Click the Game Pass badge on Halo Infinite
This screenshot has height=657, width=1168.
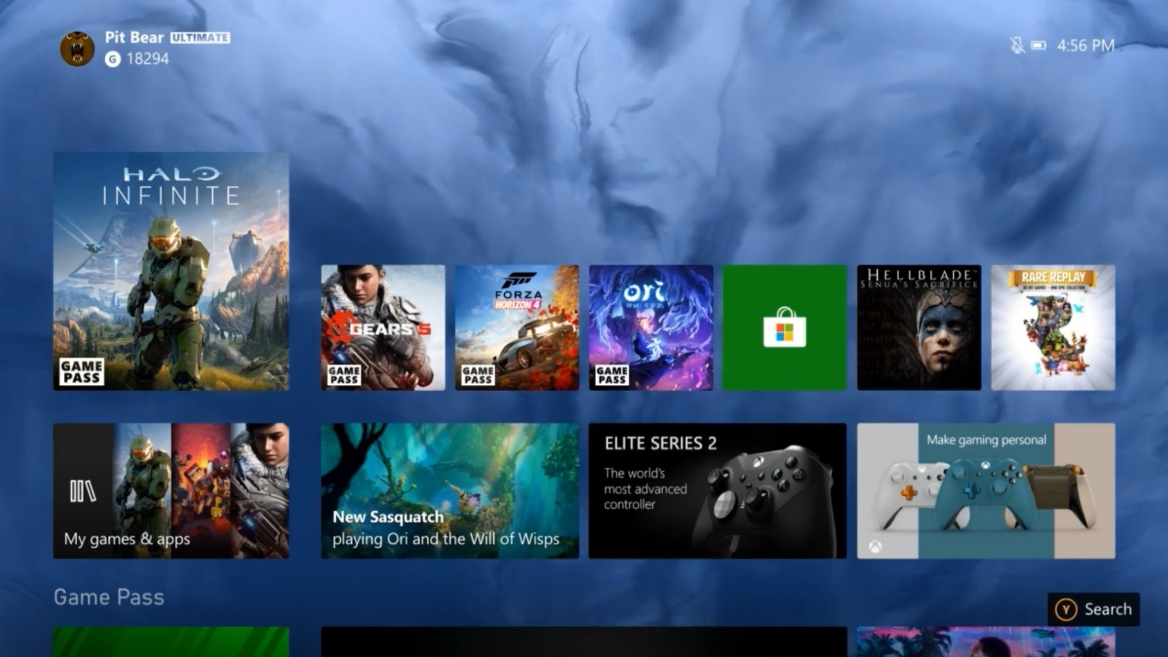[82, 372]
